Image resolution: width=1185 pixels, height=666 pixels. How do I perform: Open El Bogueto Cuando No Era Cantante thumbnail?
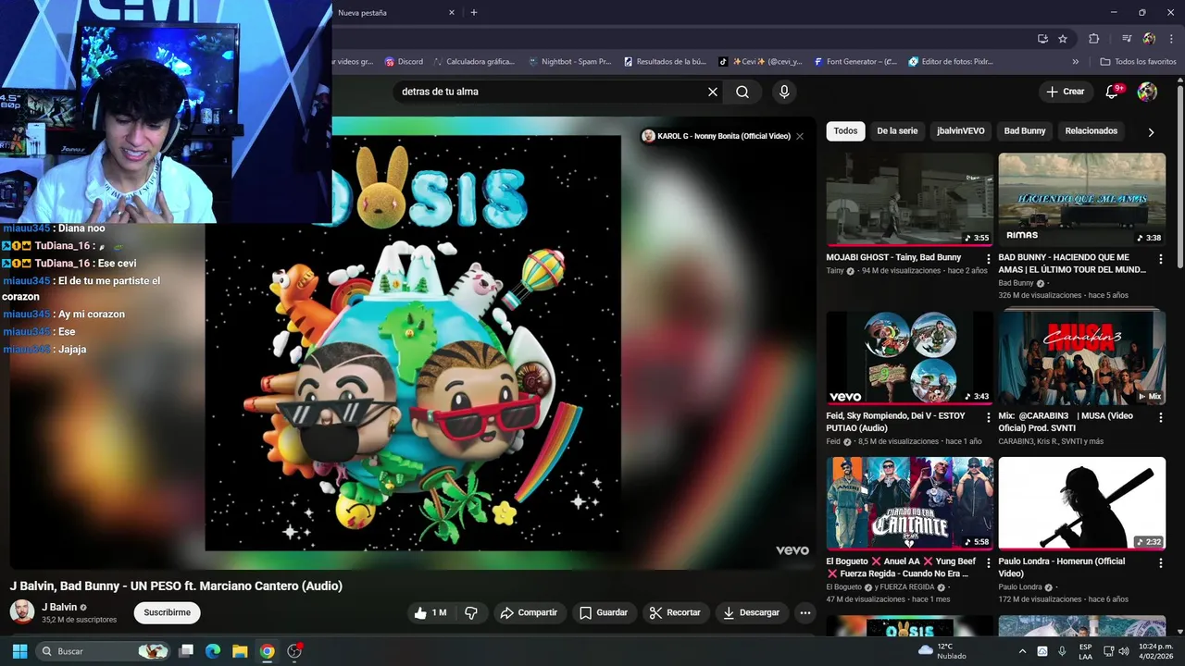909,503
